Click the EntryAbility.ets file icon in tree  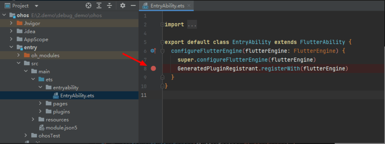click(x=56, y=96)
